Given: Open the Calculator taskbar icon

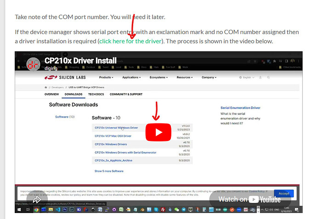Looking at the screenshot, I should (x=204, y=210).
